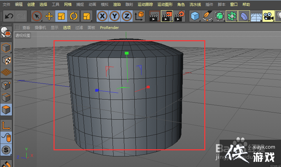Open the 窗口 menu

coord(234,4)
